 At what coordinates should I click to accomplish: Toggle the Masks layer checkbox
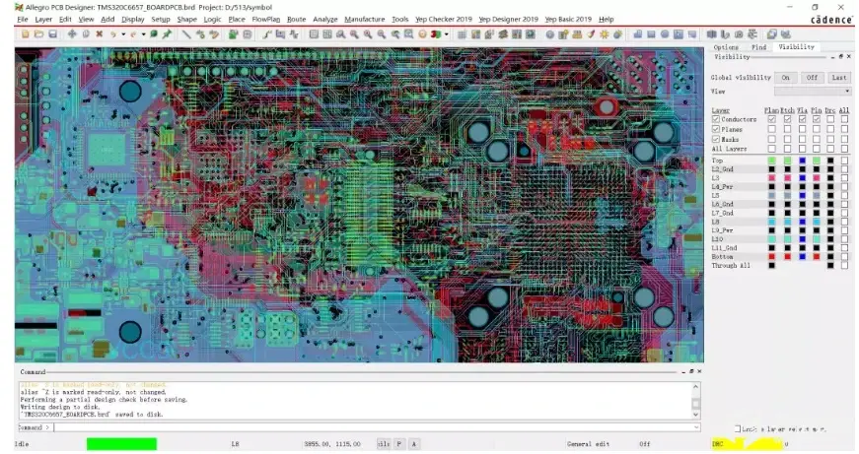pyautogui.click(x=715, y=139)
